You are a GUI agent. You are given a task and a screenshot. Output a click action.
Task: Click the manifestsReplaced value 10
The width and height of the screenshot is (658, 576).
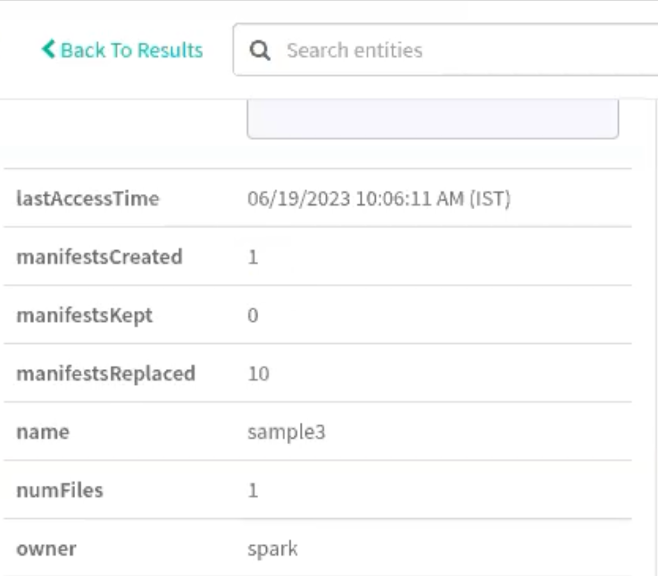(x=258, y=374)
